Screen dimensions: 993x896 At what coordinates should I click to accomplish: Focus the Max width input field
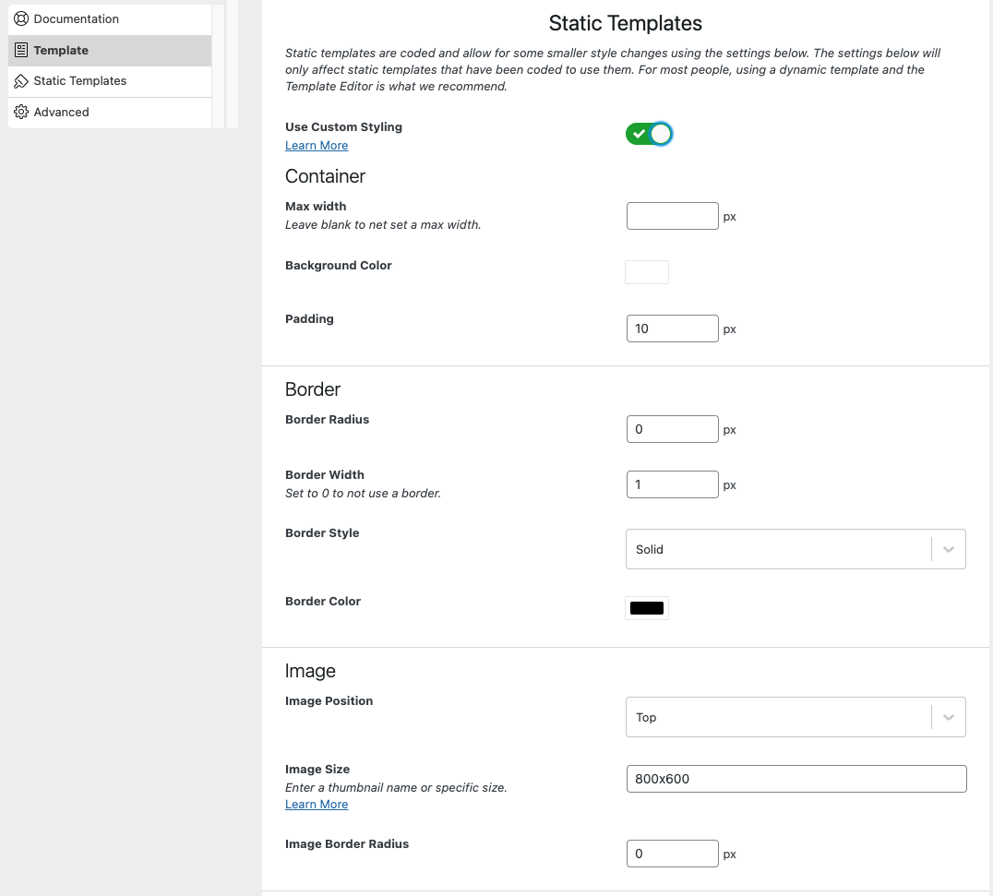click(672, 216)
